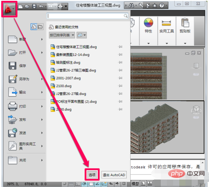Show recent documents view toggle

pyautogui.click(x=34, y=27)
